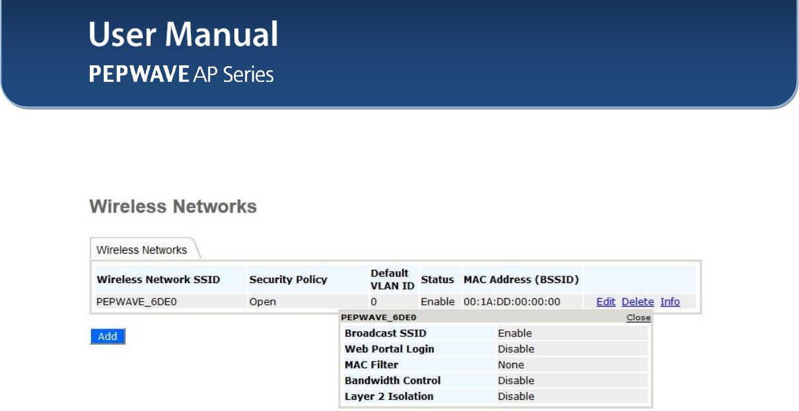Click the PEPWAVE AP Series logo text
Viewport: 799px width, 411px height.
click(182, 74)
